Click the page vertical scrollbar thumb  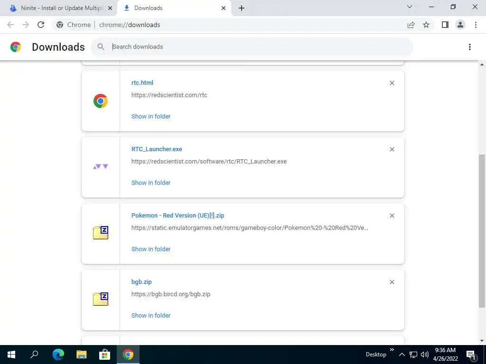coord(482,231)
